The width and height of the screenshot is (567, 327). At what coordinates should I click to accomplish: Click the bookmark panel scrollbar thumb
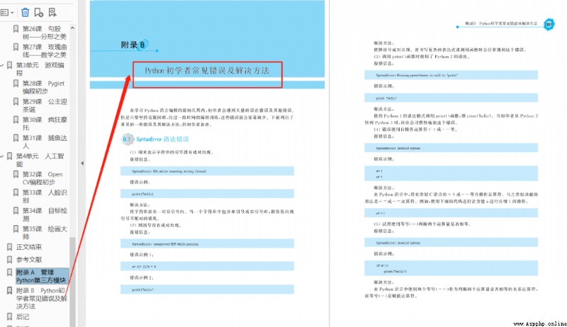(x=72, y=282)
